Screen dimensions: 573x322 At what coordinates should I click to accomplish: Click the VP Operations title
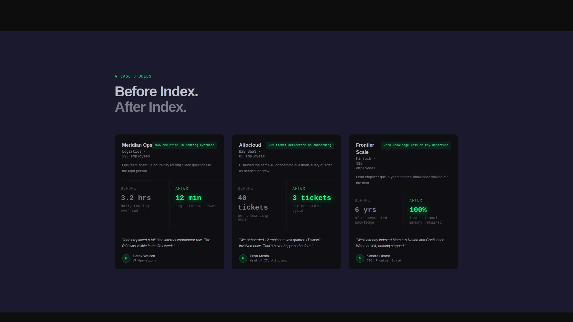click(x=144, y=261)
